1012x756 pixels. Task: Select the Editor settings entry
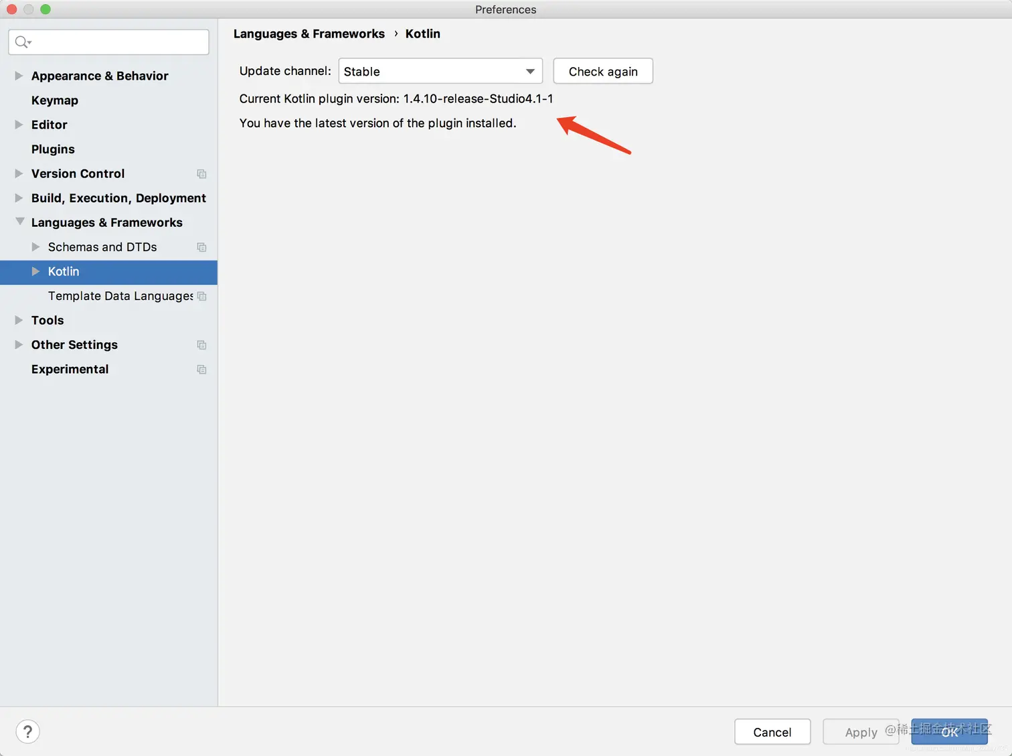(49, 125)
